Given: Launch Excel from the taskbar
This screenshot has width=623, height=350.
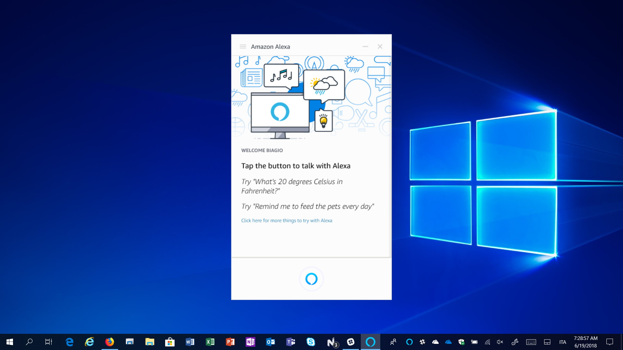Looking at the screenshot, I should click(x=210, y=342).
